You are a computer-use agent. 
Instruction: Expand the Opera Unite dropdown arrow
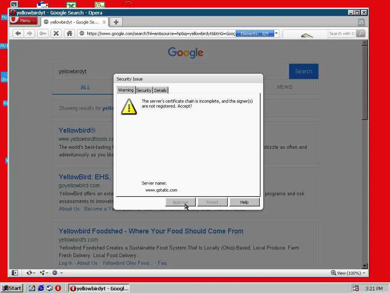(x=47, y=273)
